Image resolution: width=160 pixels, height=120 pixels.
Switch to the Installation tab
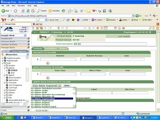51,49
